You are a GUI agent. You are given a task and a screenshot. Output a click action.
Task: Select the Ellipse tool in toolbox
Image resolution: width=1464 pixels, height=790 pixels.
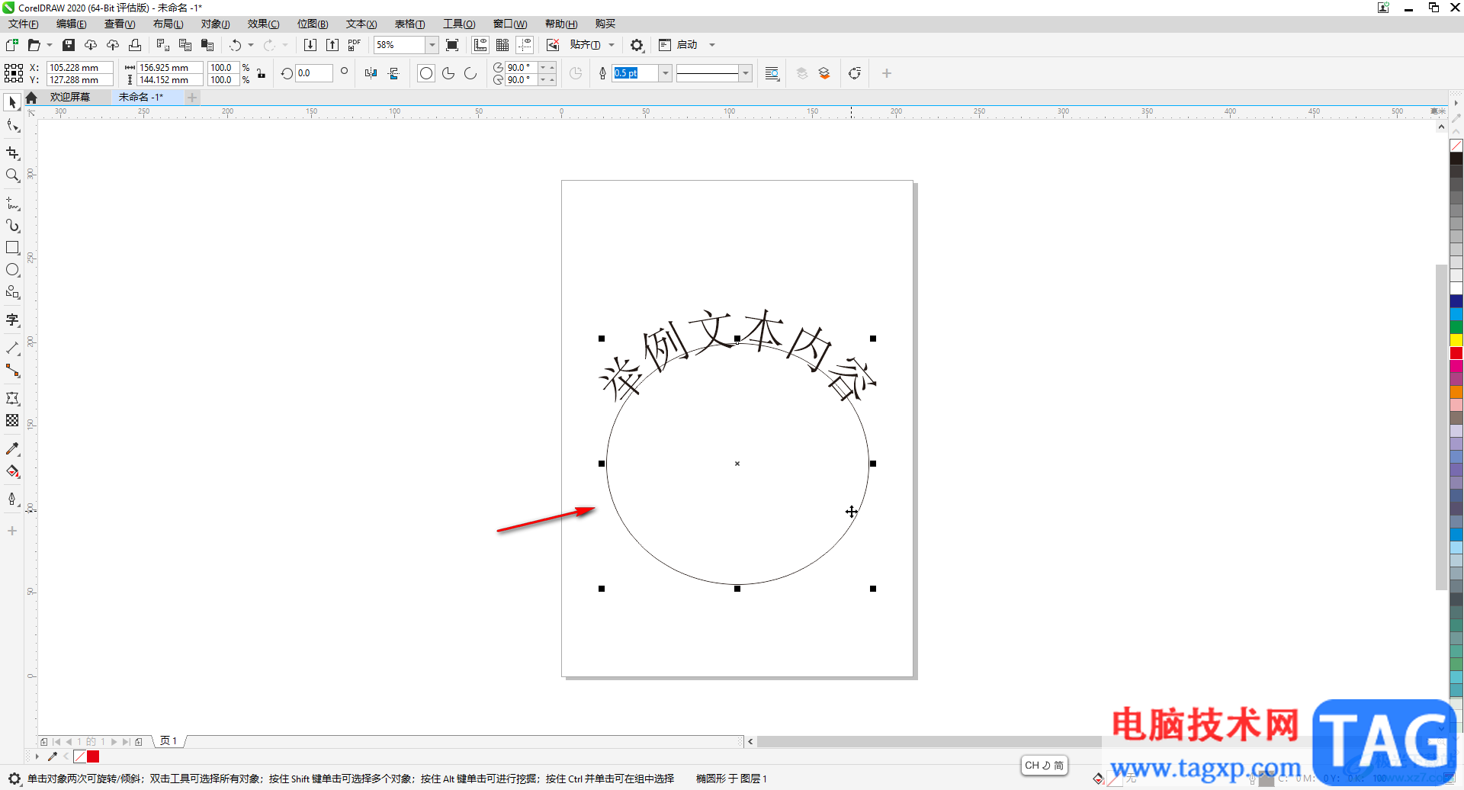click(12, 270)
